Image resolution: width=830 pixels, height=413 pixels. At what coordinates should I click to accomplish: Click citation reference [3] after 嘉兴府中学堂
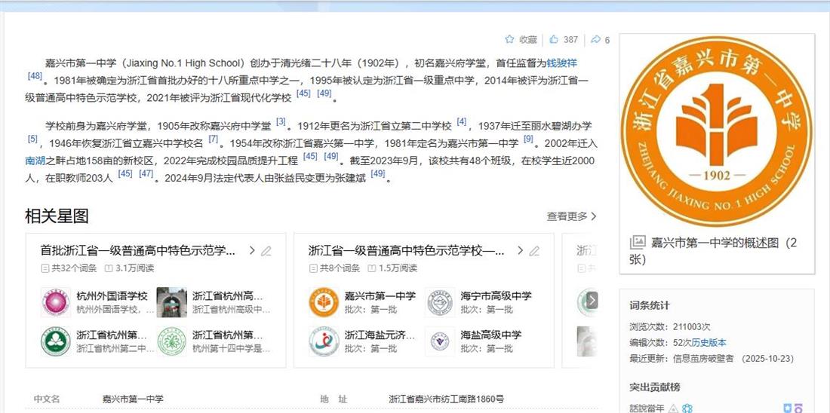coord(281,121)
